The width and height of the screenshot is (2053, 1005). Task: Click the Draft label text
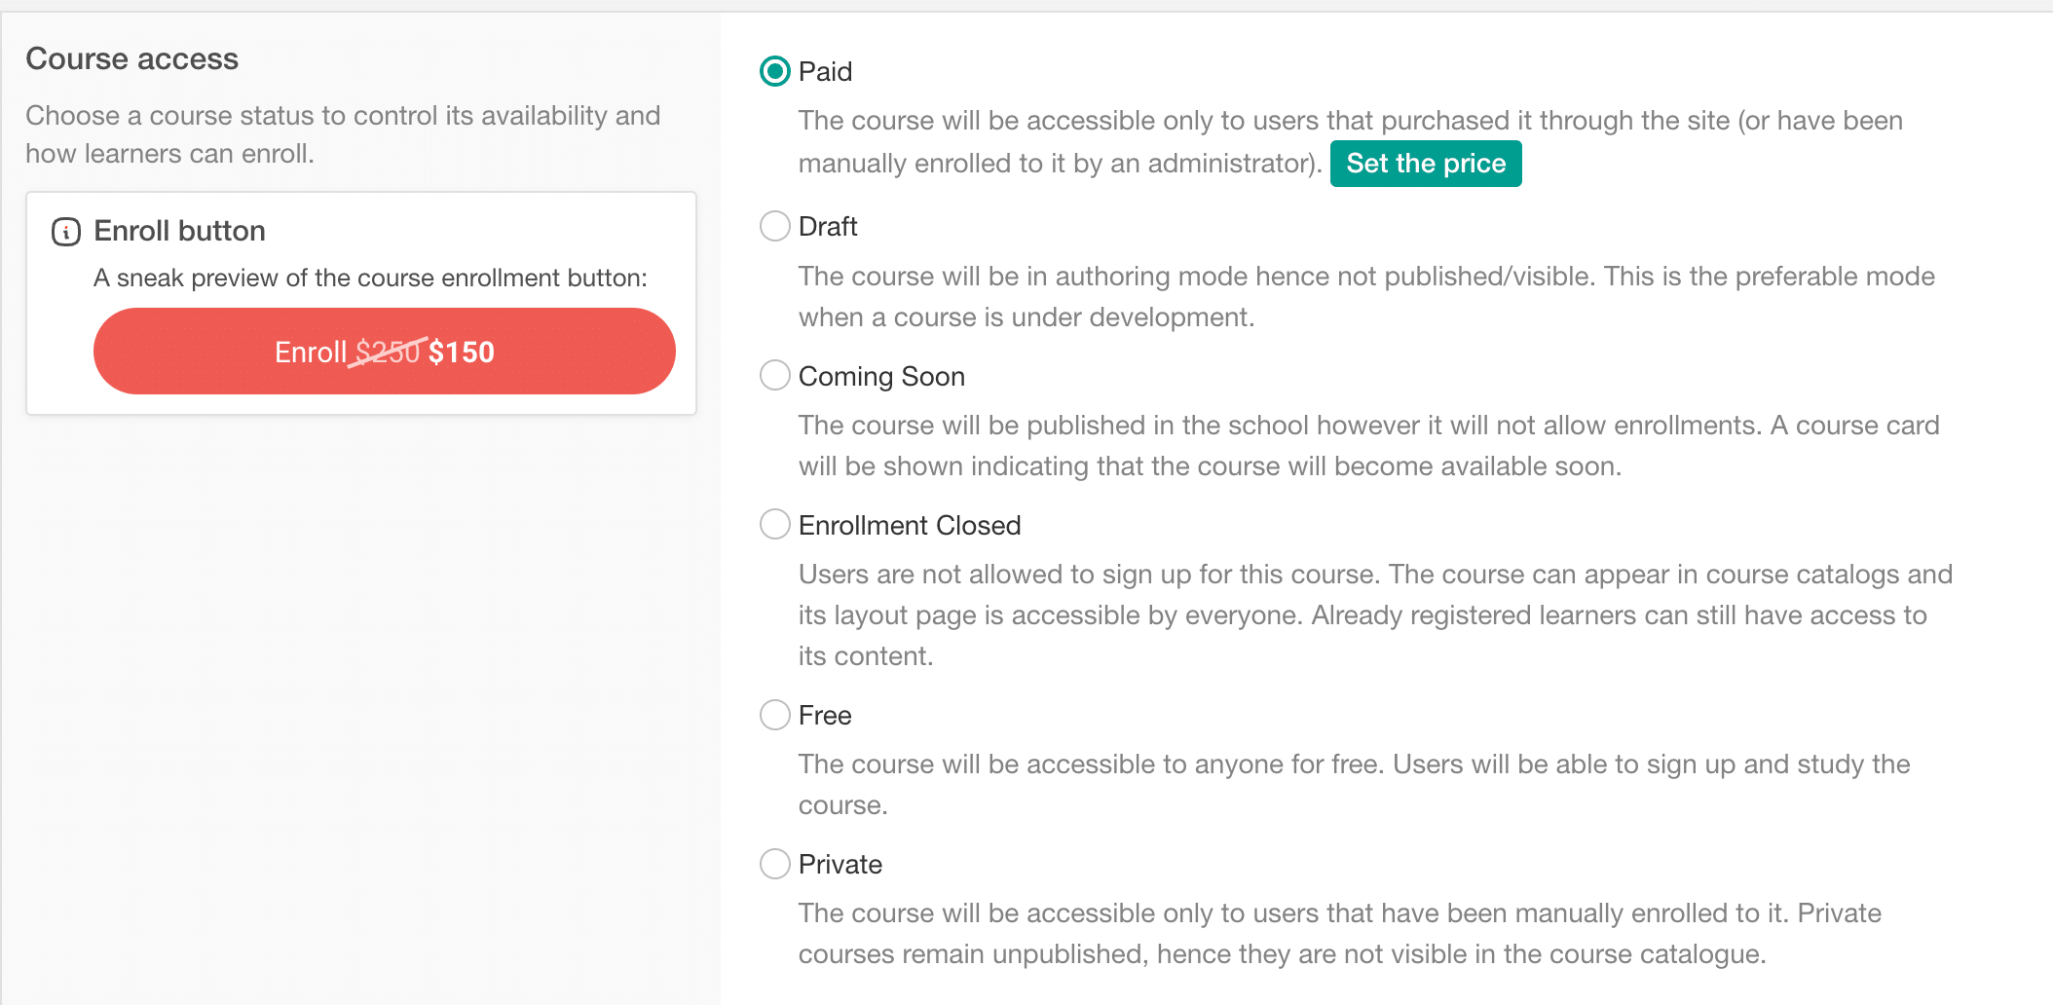827,226
